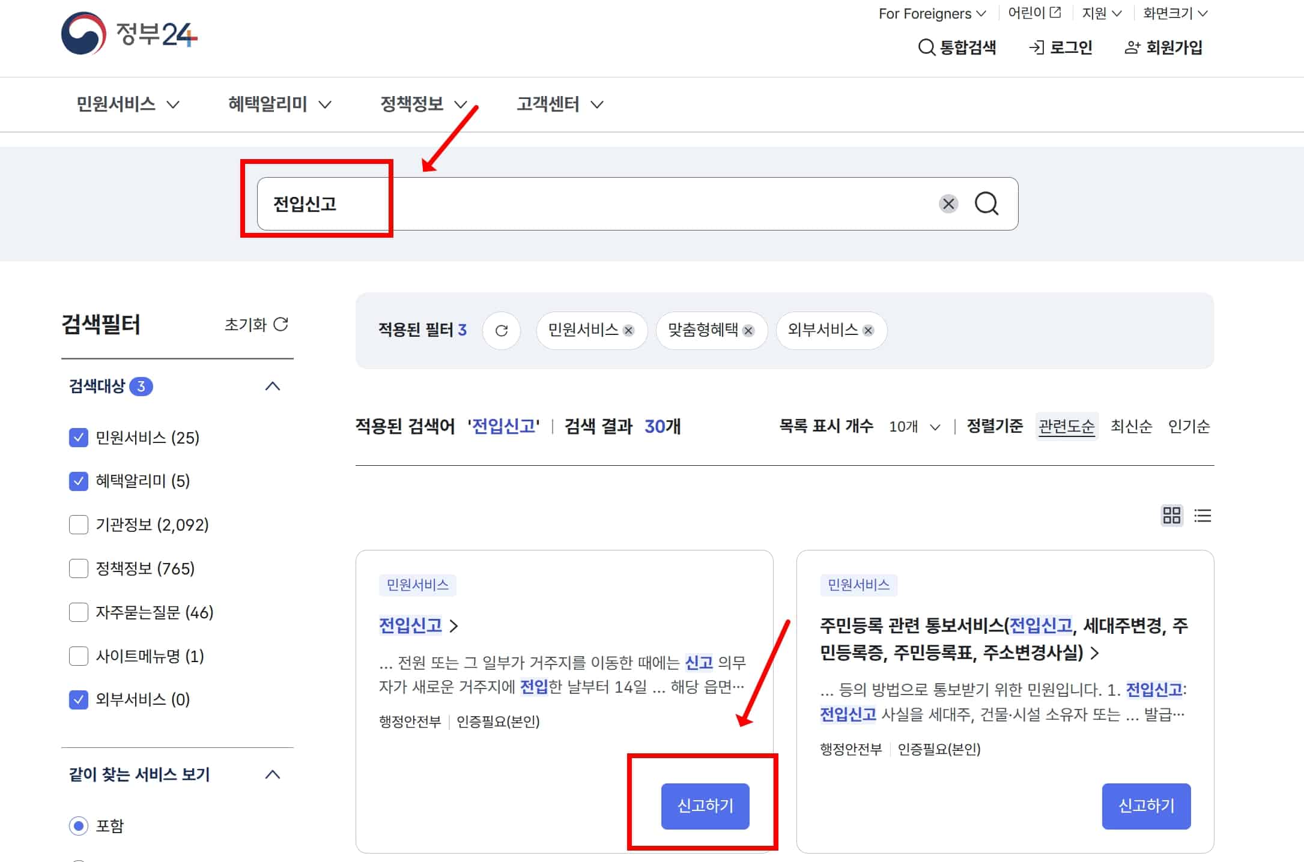The width and height of the screenshot is (1304, 862).
Task: Switch to list view
Action: [x=1202, y=515]
